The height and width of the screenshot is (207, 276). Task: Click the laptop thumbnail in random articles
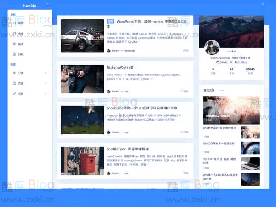pyautogui.click(x=250, y=164)
